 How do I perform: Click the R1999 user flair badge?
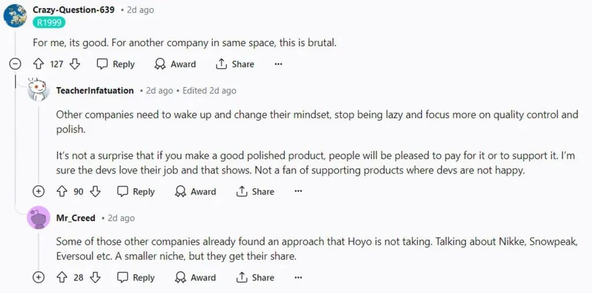tap(49, 23)
